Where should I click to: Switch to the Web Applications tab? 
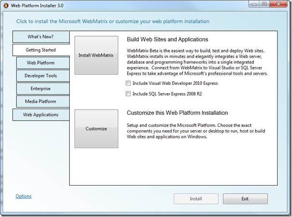(x=41, y=115)
